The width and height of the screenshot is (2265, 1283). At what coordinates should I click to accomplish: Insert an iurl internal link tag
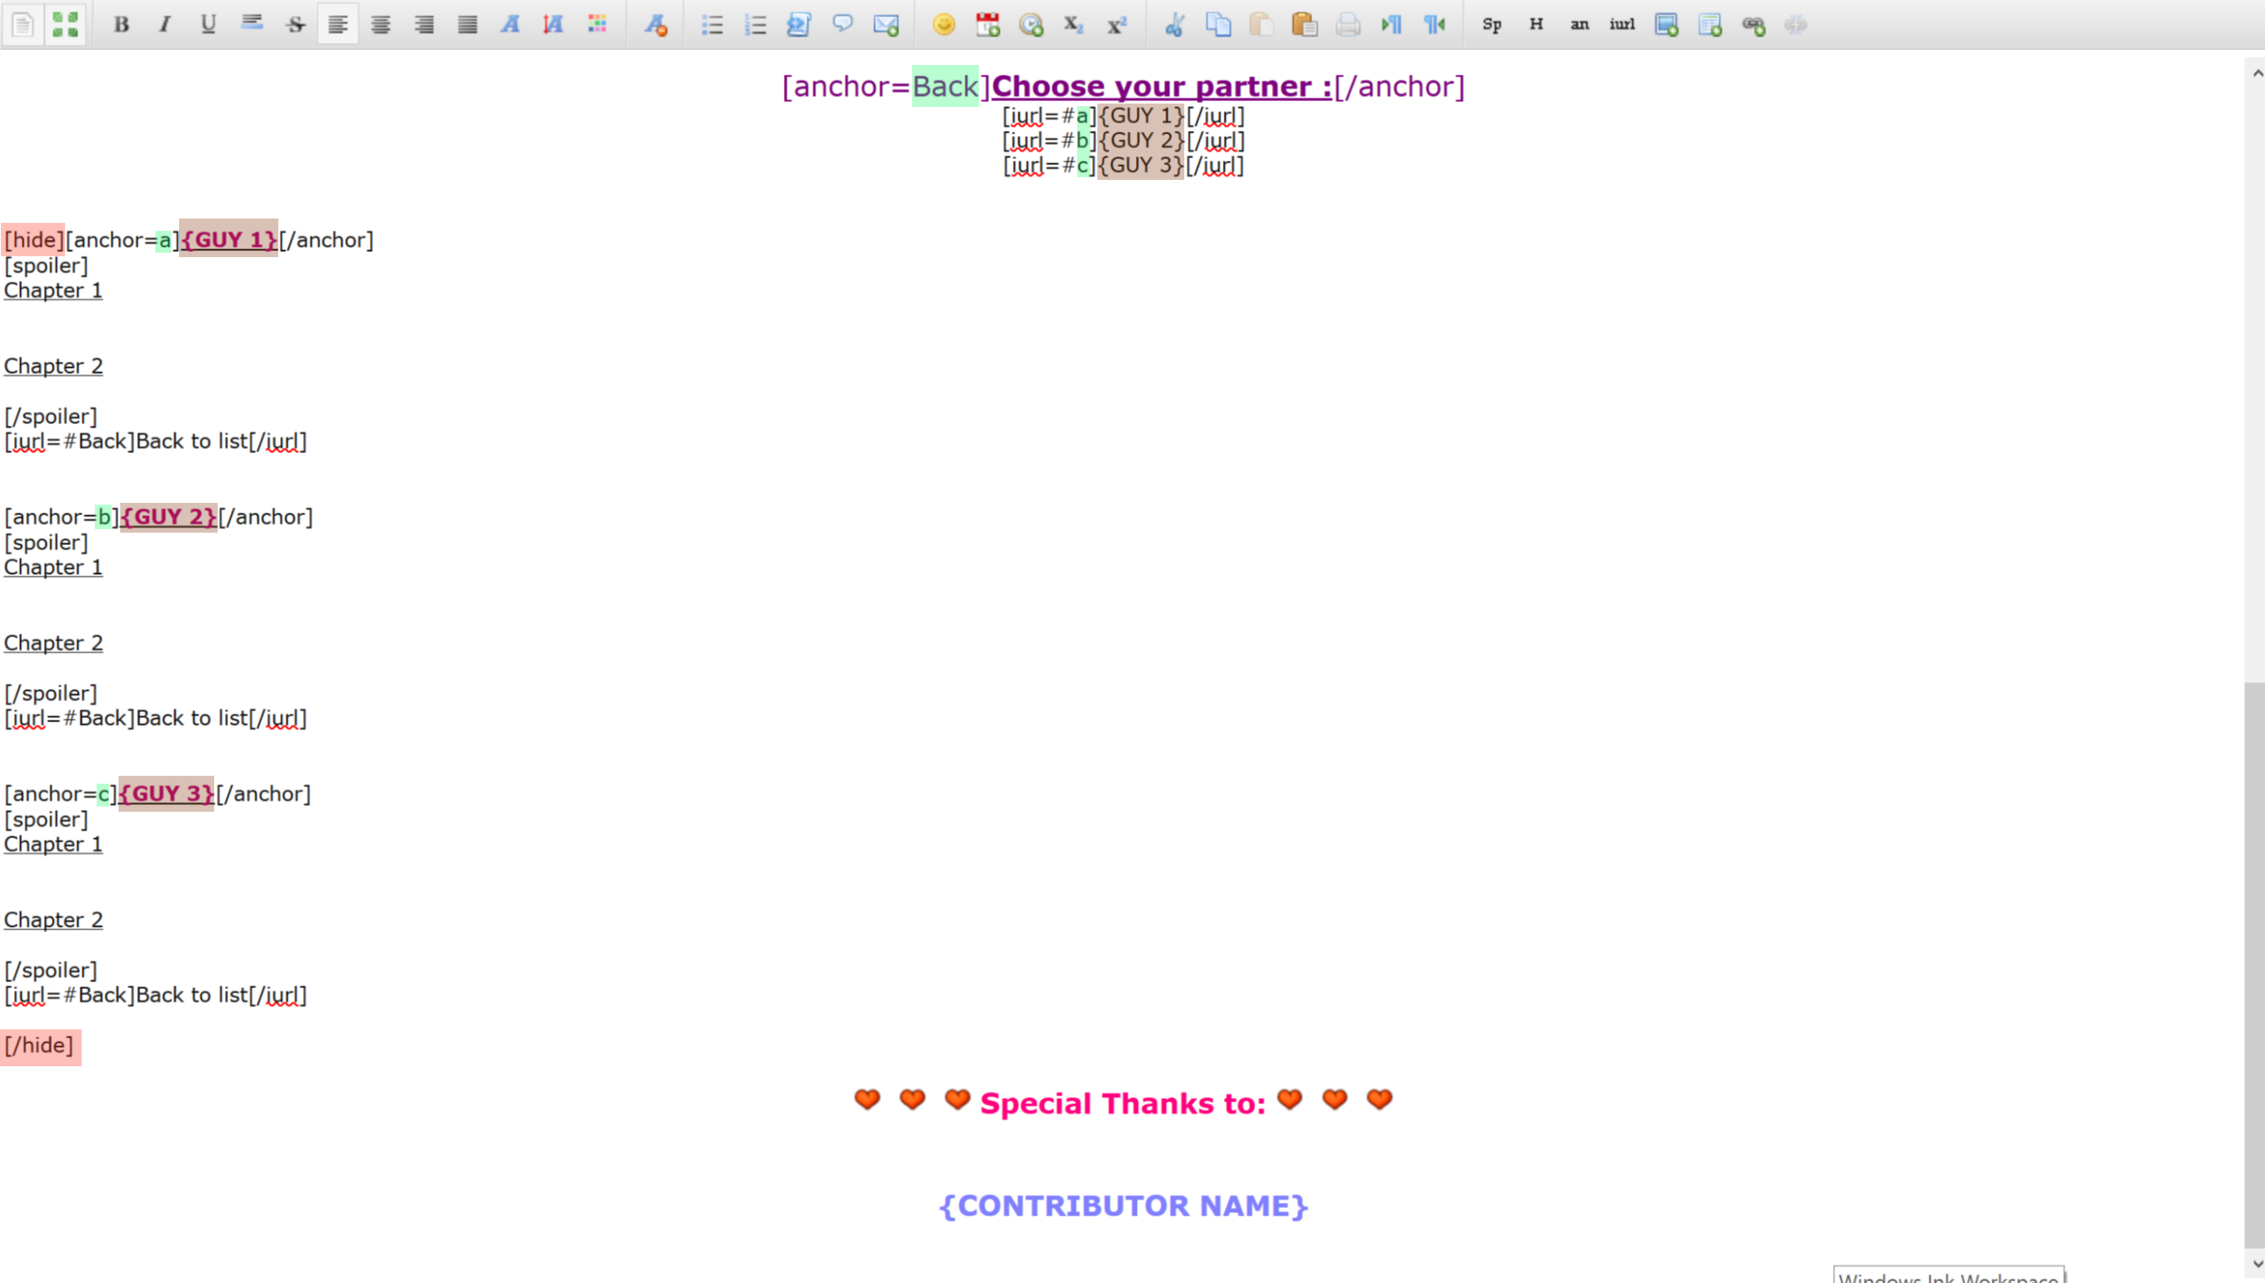coord(1621,25)
